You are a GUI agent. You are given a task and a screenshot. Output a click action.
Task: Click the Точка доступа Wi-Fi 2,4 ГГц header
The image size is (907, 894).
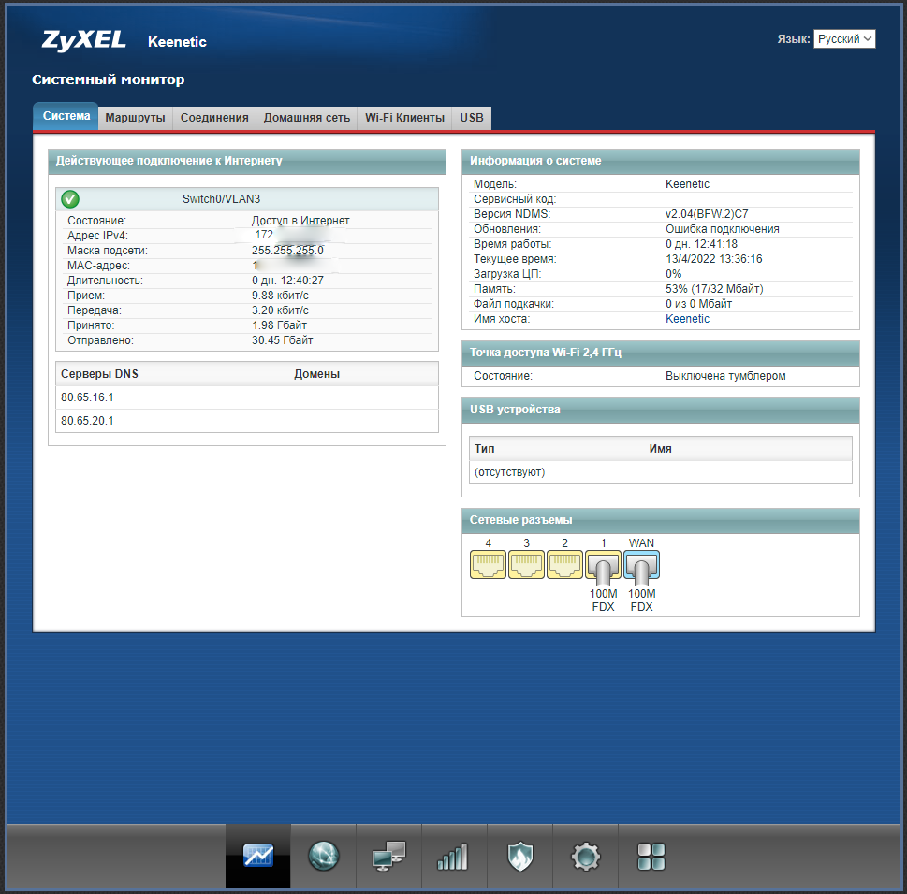(661, 353)
